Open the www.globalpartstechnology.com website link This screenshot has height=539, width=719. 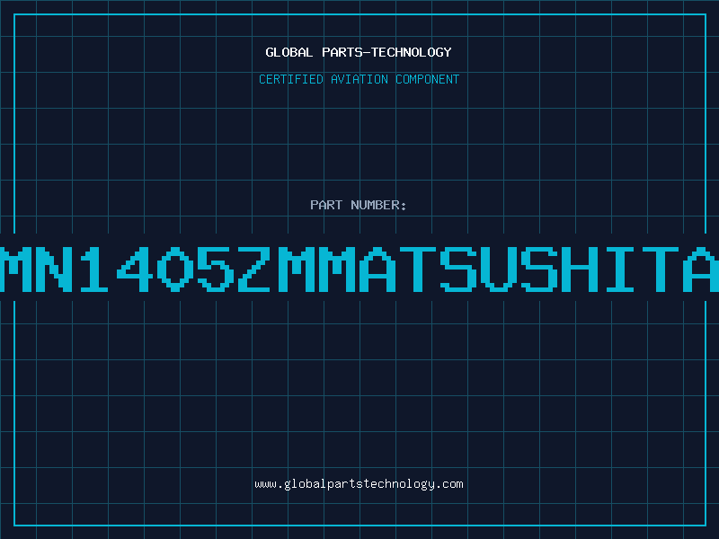[359, 484]
